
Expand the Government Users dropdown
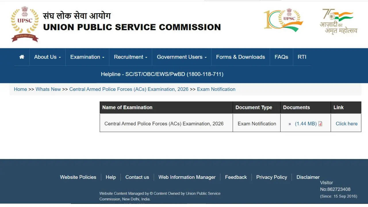click(182, 57)
